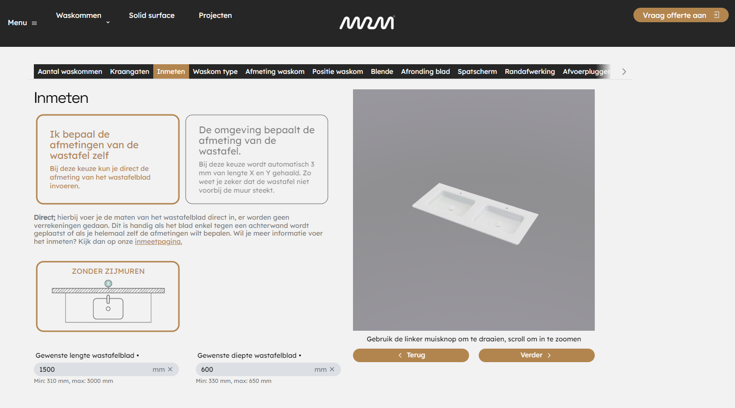Reveal hidden configurator steps with the right chevron
735x408 pixels.
(x=624, y=71)
